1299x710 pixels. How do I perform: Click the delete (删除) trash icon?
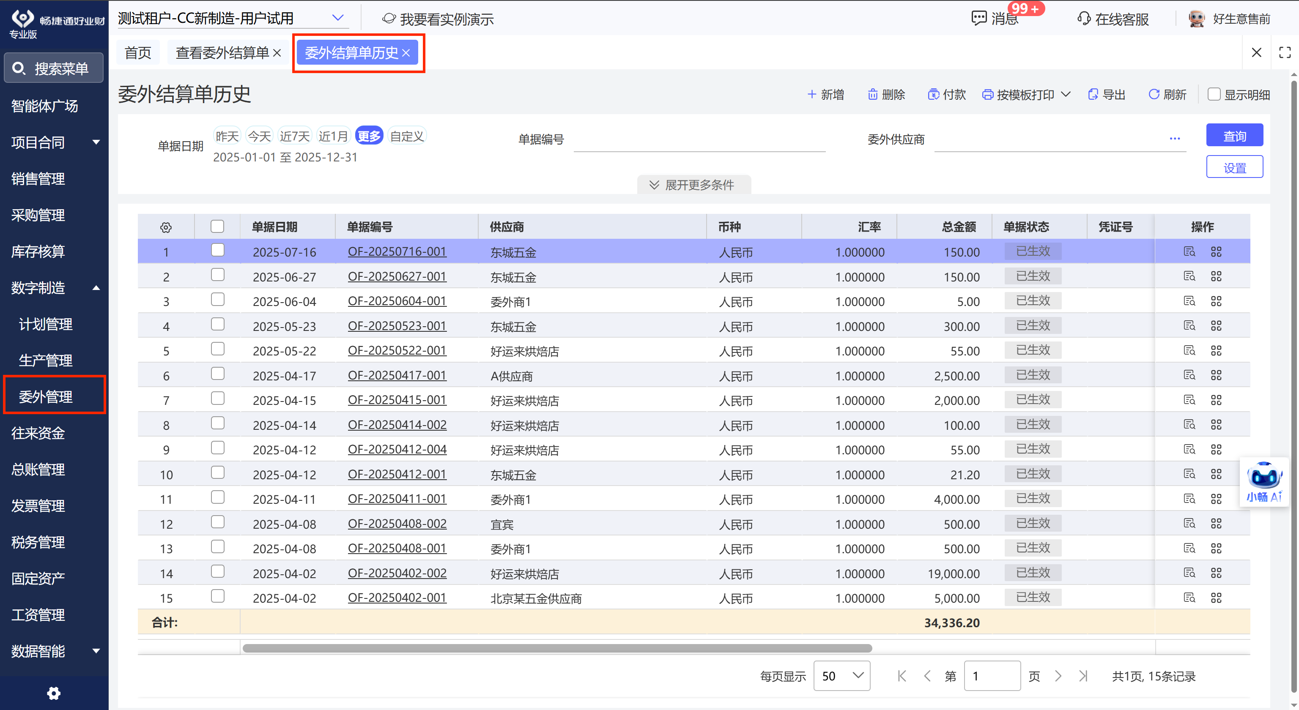click(872, 94)
